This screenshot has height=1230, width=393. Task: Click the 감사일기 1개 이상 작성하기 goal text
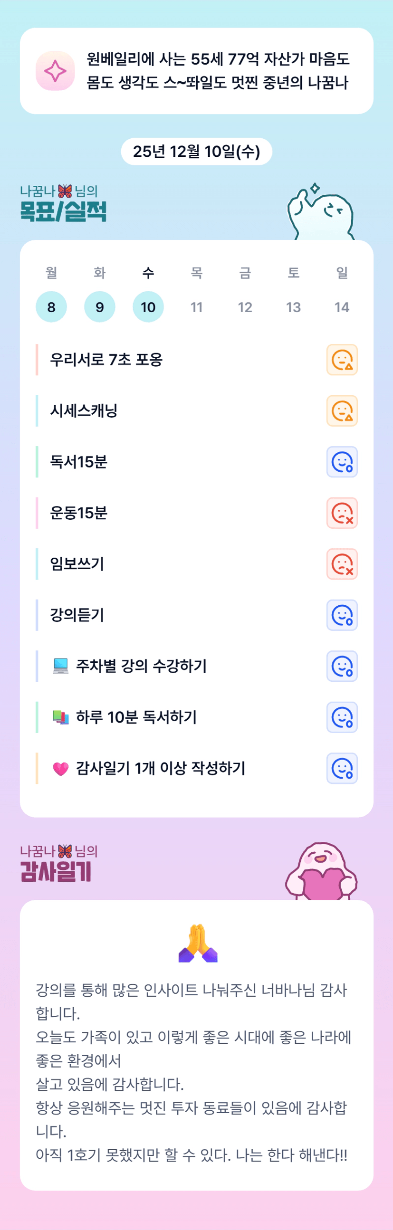[x=161, y=768]
